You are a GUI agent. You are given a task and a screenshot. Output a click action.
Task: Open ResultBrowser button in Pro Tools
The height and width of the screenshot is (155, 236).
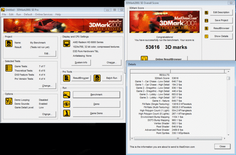coord(81,78)
